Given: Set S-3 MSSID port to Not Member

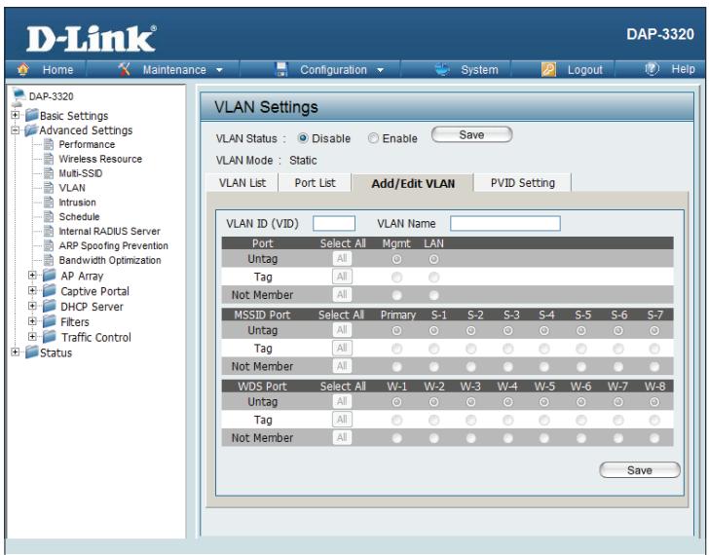Looking at the screenshot, I should (x=507, y=366).
